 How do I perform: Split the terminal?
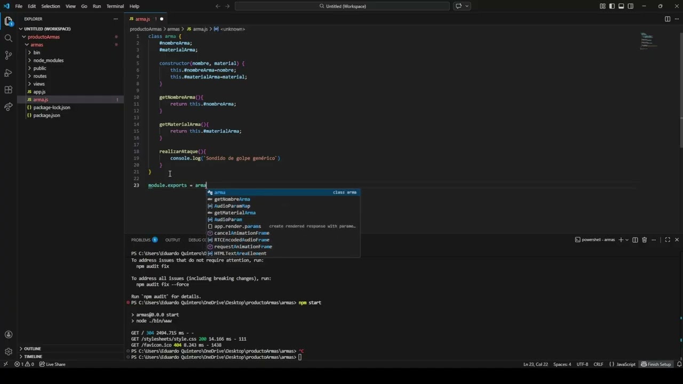tap(635, 240)
